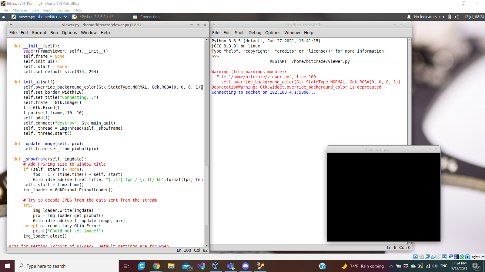
Task: Open the Xfce applications menu icon
Action: point(4,17)
